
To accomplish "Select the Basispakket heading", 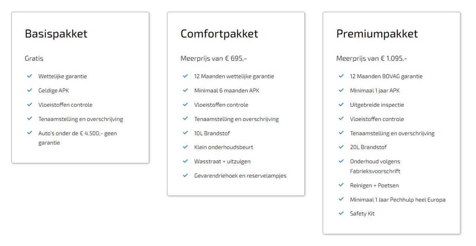I will click(x=56, y=34).
